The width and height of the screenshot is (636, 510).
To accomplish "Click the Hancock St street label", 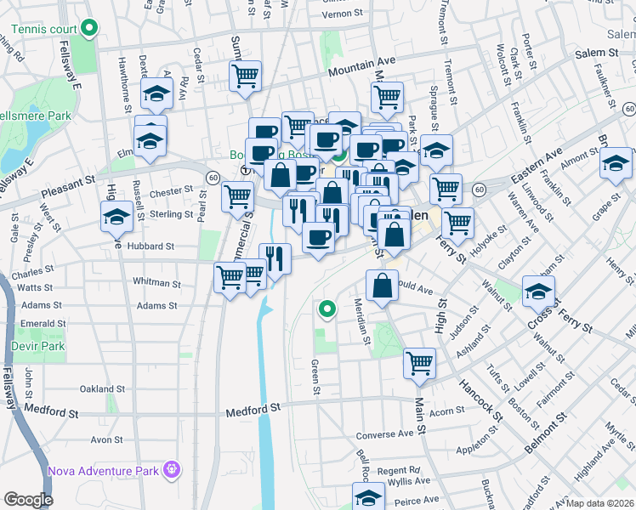I will 481,400.
